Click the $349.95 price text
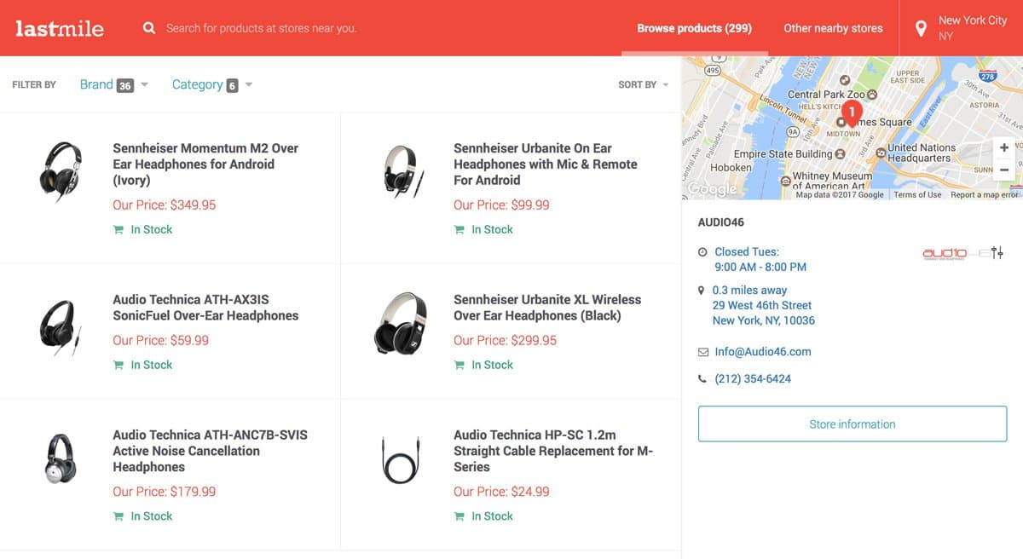The height and width of the screenshot is (559, 1023). click(165, 205)
